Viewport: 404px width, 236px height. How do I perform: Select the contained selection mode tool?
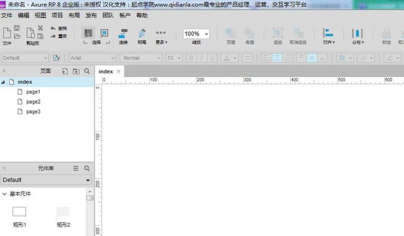coord(104,33)
